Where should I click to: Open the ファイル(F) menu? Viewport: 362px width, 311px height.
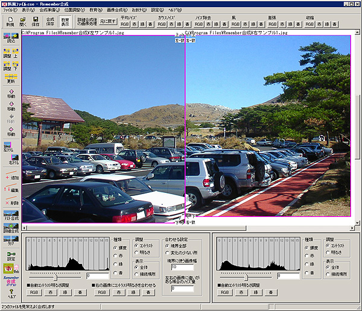[10, 10]
